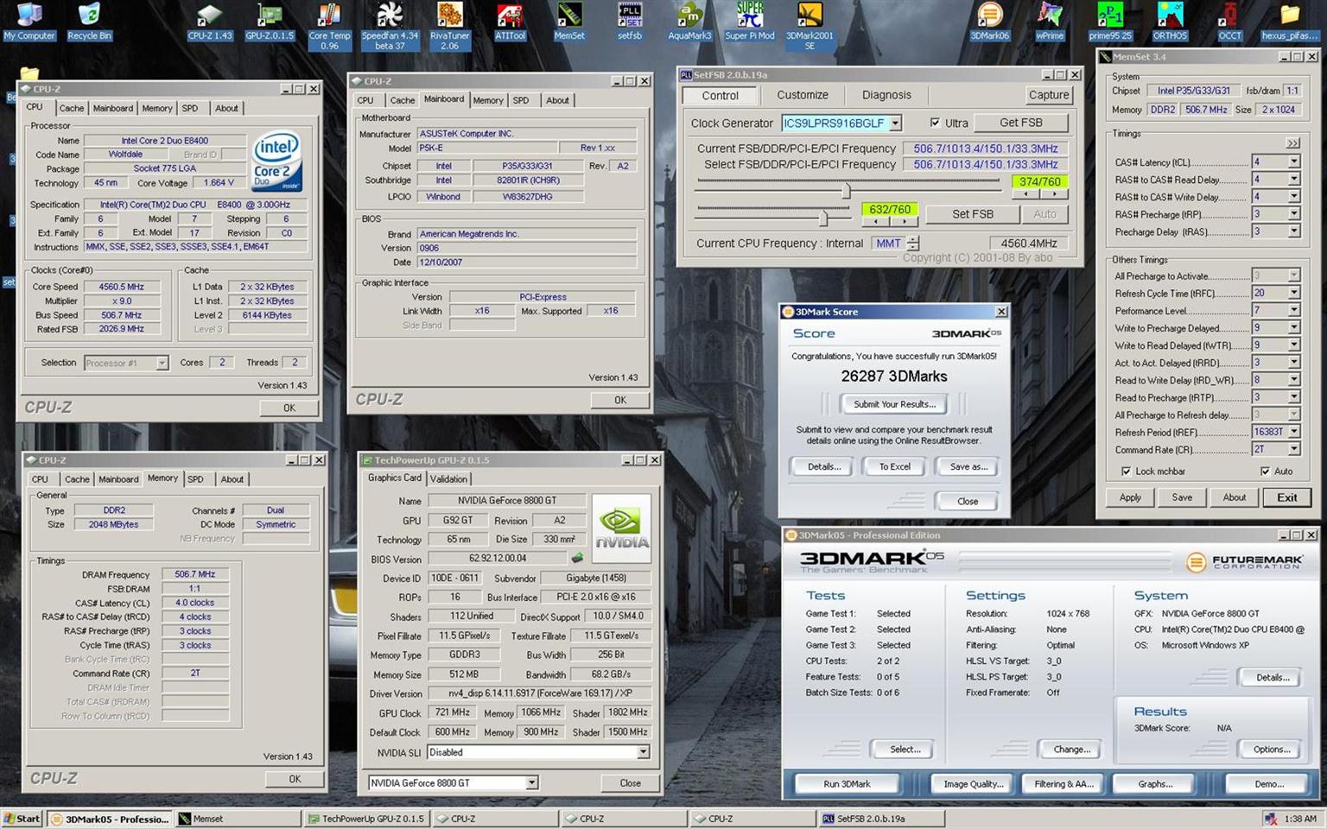The width and height of the screenshot is (1327, 829).
Task: Open the RivaTuner 2.06 desktop icon
Action: pos(449,26)
